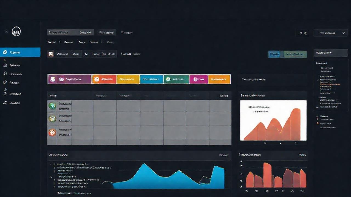Switch to the blue segment of the toggle
The height and width of the screenshot is (197, 351).
(274, 54)
